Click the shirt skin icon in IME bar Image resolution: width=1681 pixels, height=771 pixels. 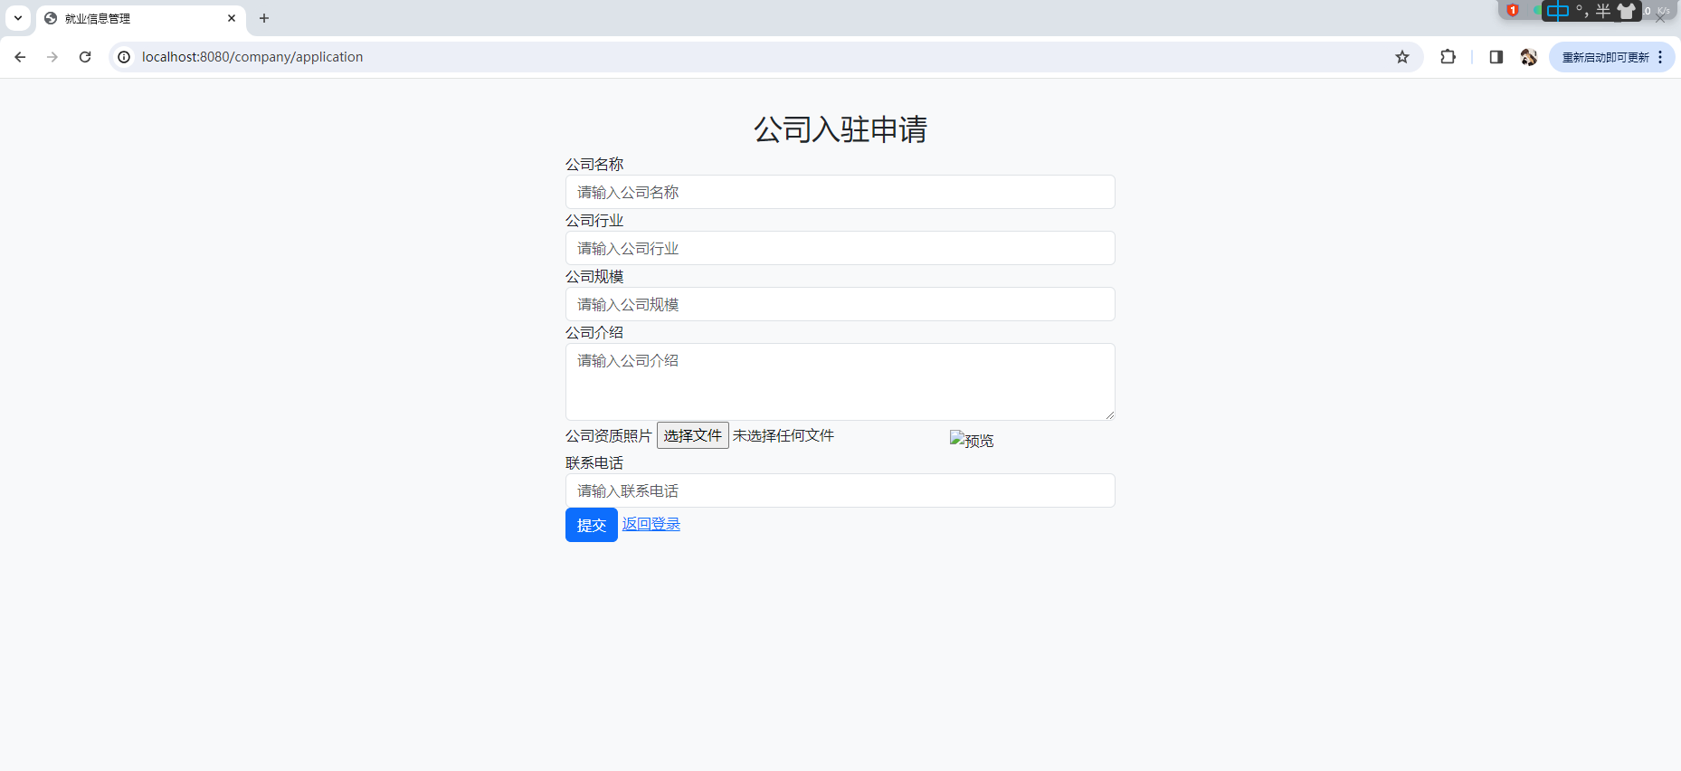(x=1627, y=11)
